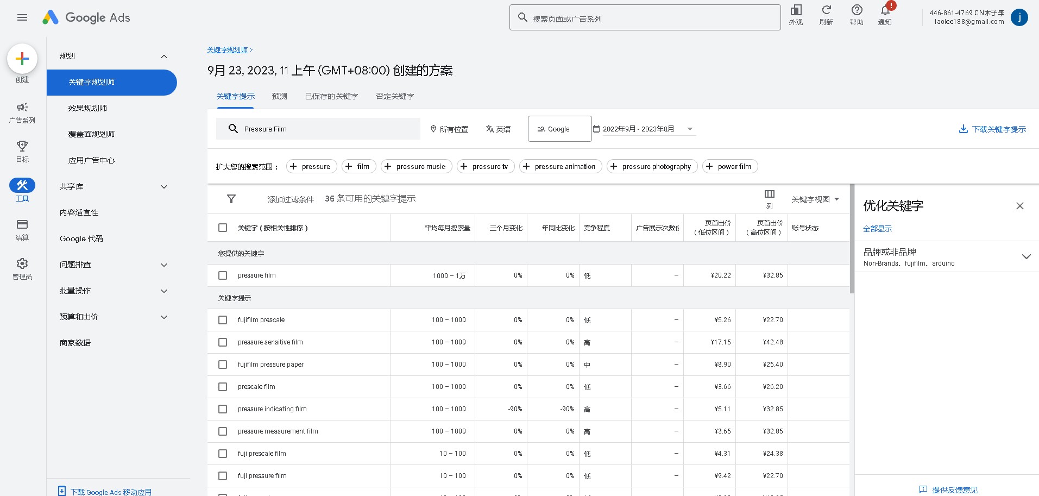Switch to the 预测 tab
This screenshot has height=496, width=1039.
[279, 96]
